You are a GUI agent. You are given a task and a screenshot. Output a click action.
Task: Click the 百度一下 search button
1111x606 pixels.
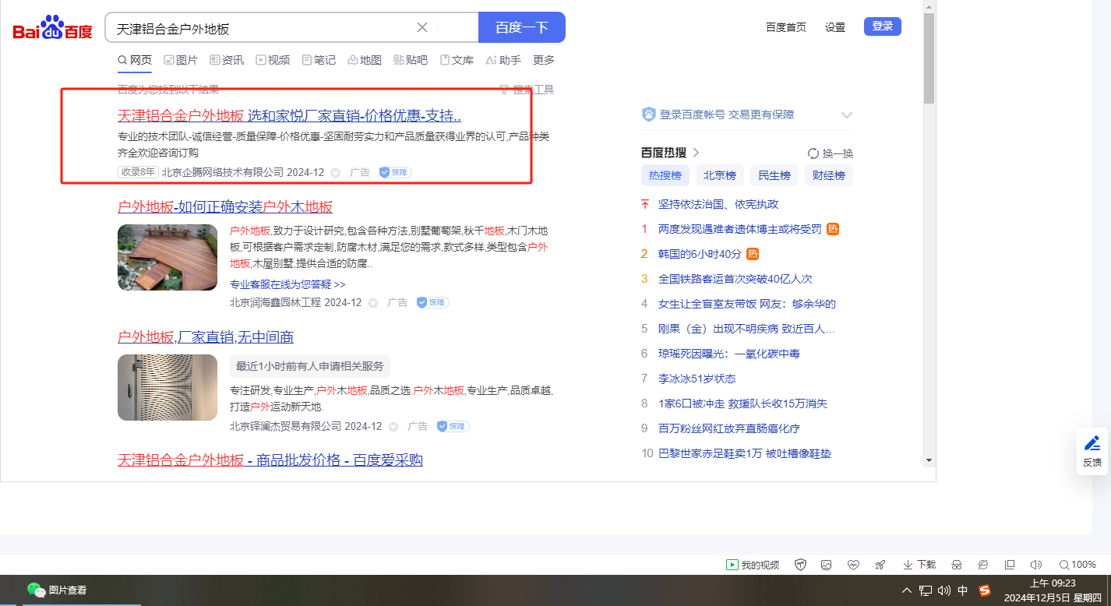click(x=521, y=28)
